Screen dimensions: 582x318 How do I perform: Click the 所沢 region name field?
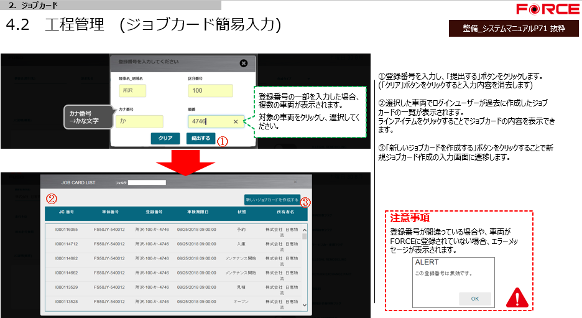coord(132,91)
